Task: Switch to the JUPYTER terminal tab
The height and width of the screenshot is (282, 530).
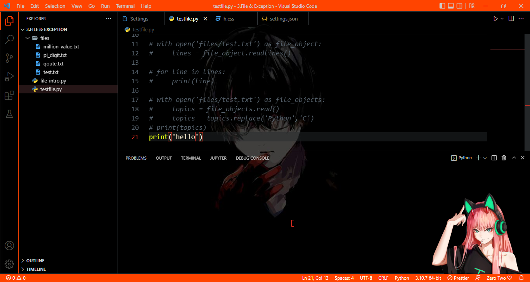Action: point(218,158)
